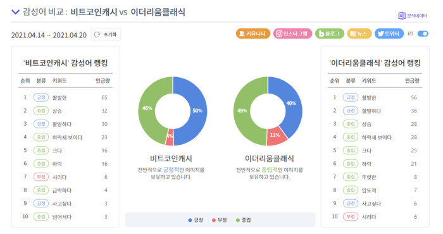Image resolution: width=443 pixels, height=234 pixels.
Task: Click the 중립 legend item
Action: click(x=243, y=220)
